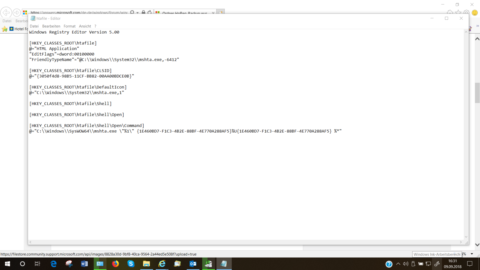This screenshot has height=270, width=480.
Task: Maximize the htafile Editor window
Action: pos(446,18)
